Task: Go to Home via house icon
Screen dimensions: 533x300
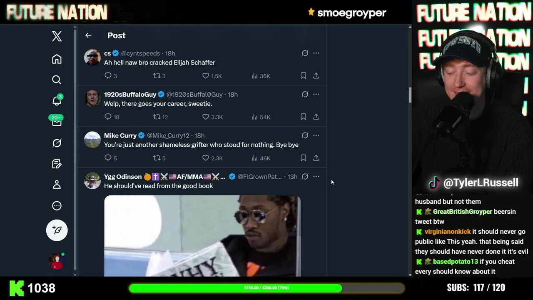Action: (57, 59)
